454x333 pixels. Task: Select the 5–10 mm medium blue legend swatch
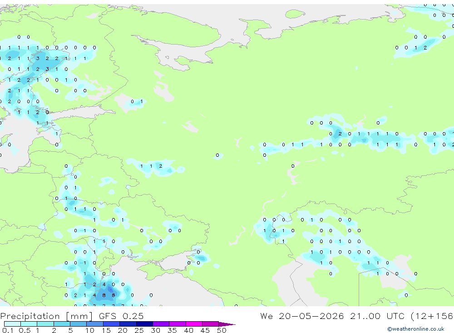click(79, 324)
